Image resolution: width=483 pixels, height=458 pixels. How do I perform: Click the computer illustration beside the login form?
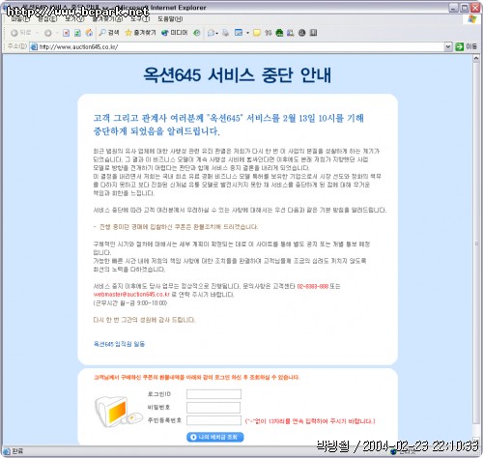click(118, 412)
